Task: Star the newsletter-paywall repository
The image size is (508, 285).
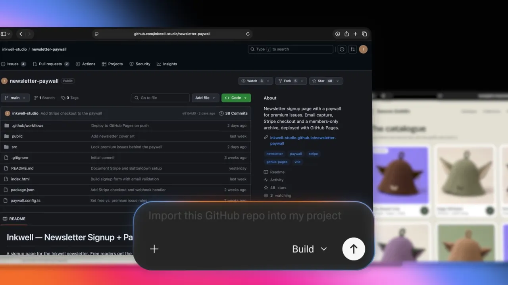Action: point(322,81)
